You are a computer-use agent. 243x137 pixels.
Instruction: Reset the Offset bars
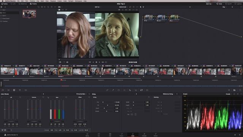(89, 97)
